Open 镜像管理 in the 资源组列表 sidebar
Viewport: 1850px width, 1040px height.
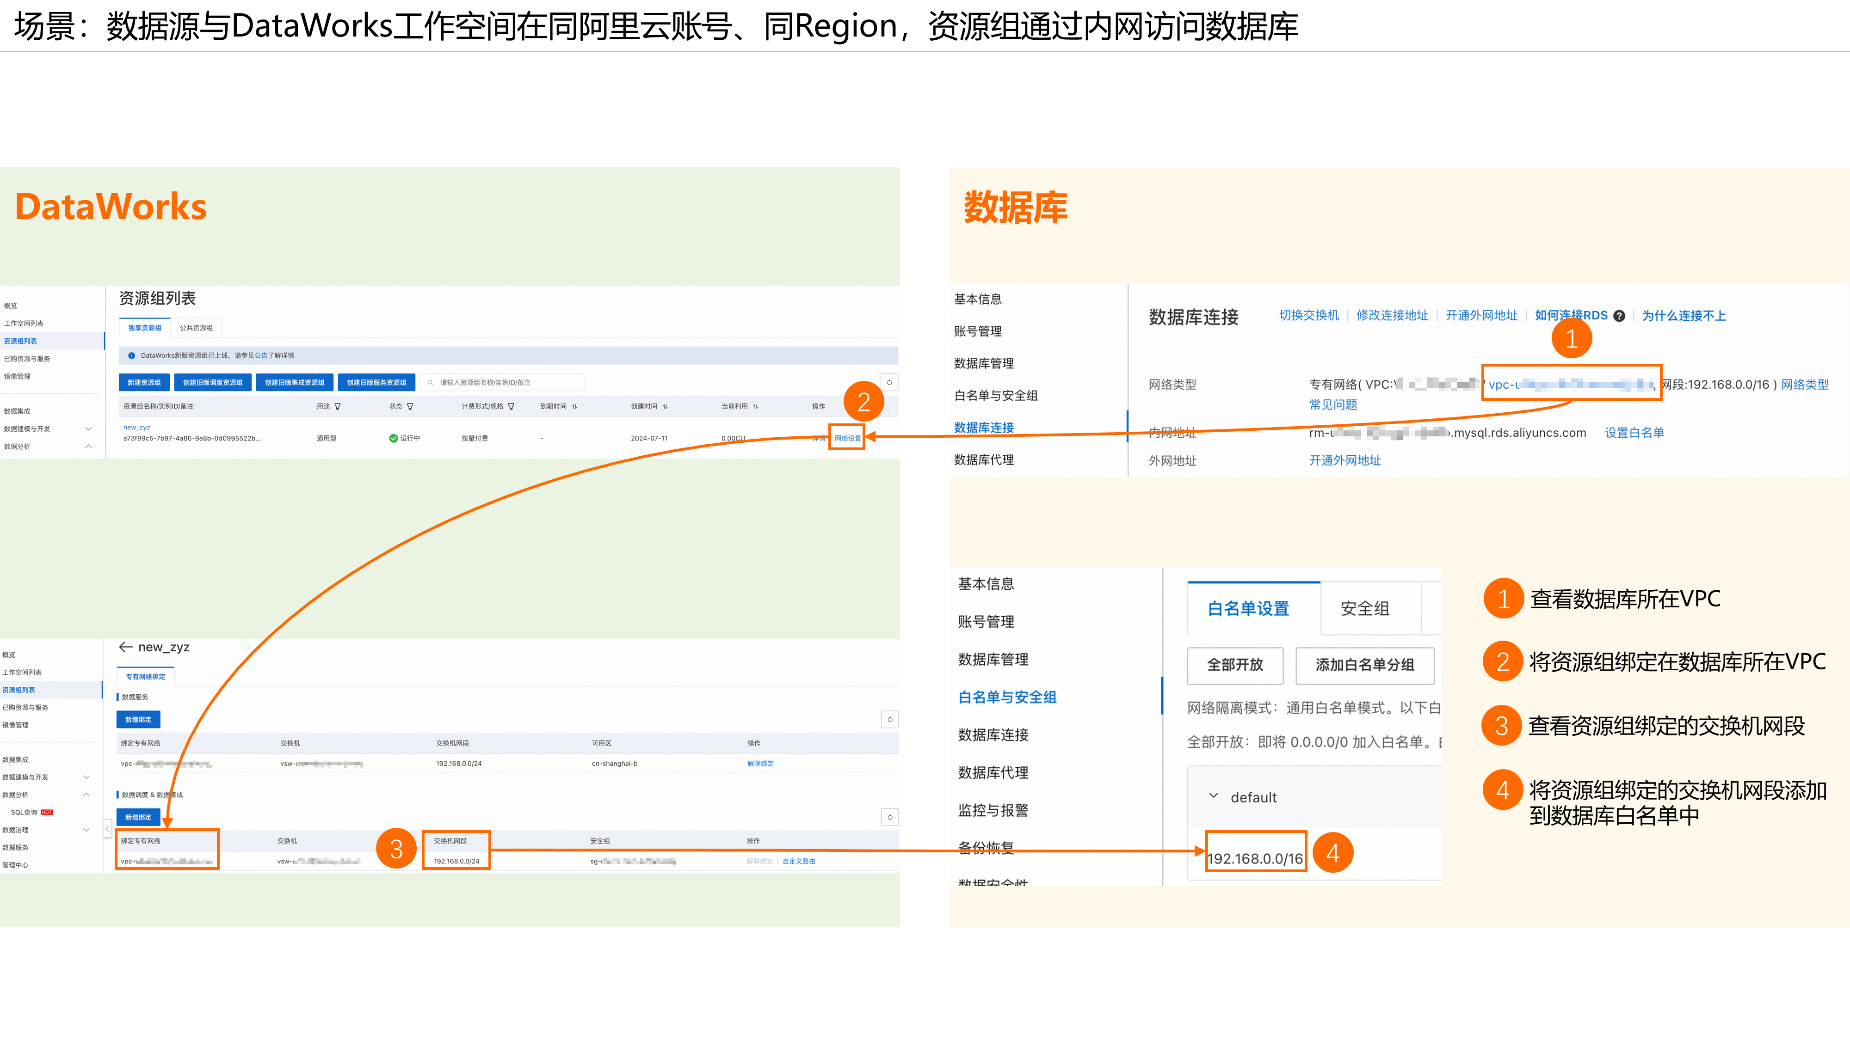[x=17, y=376]
